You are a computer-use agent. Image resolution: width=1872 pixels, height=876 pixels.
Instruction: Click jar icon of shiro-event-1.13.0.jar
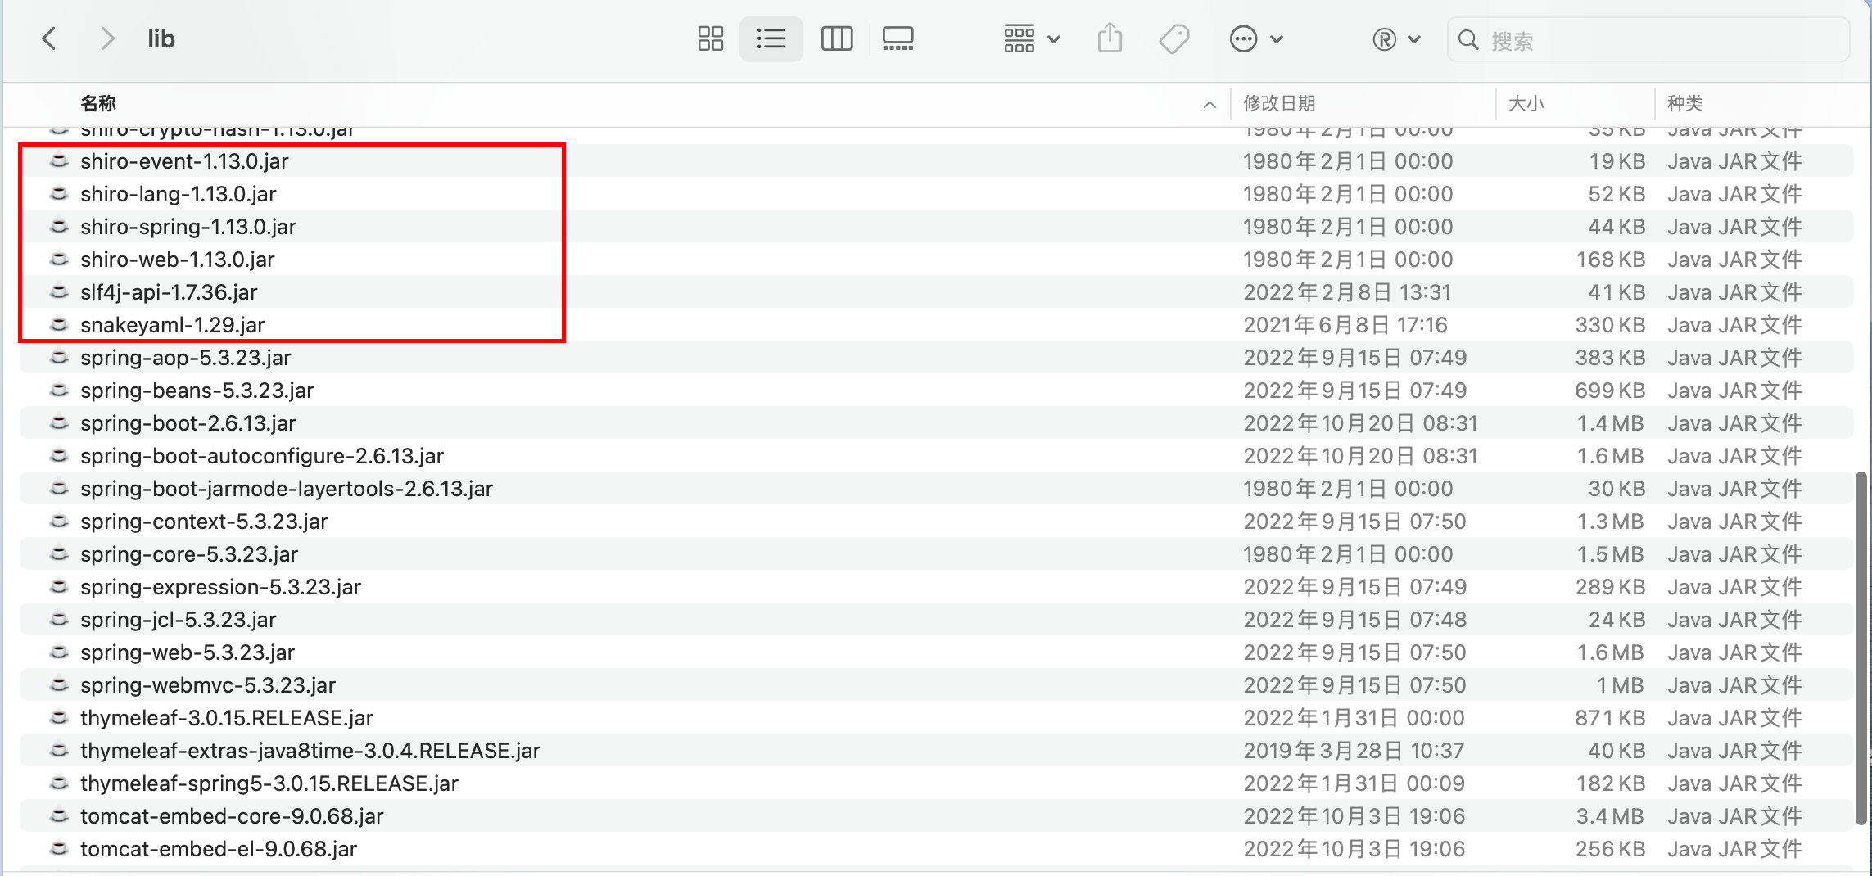(x=59, y=160)
